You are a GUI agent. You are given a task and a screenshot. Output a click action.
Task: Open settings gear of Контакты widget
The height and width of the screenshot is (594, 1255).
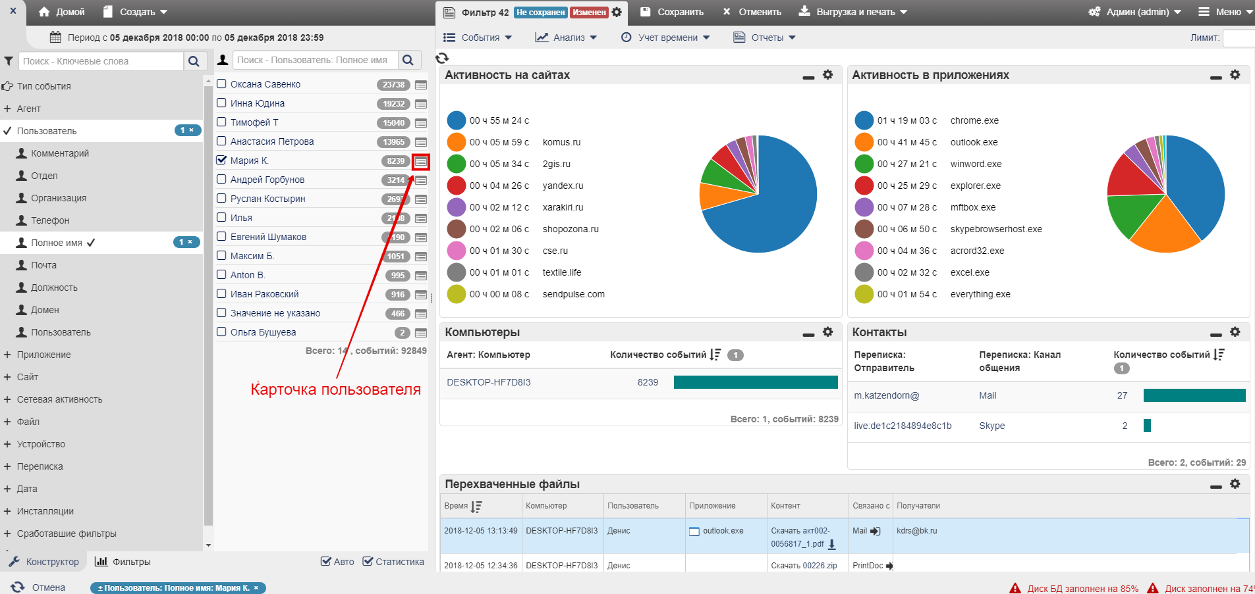(x=1235, y=332)
